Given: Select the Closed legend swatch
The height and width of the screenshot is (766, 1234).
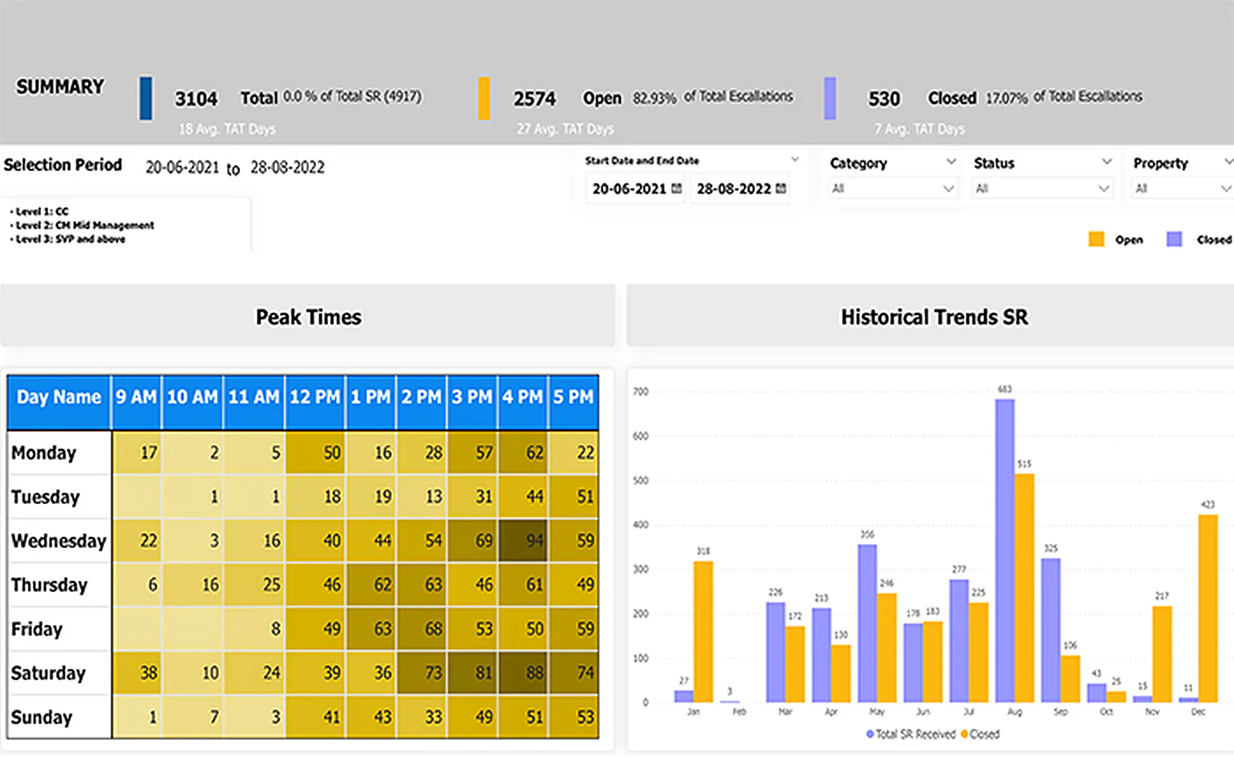Looking at the screenshot, I should pos(1174,240).
